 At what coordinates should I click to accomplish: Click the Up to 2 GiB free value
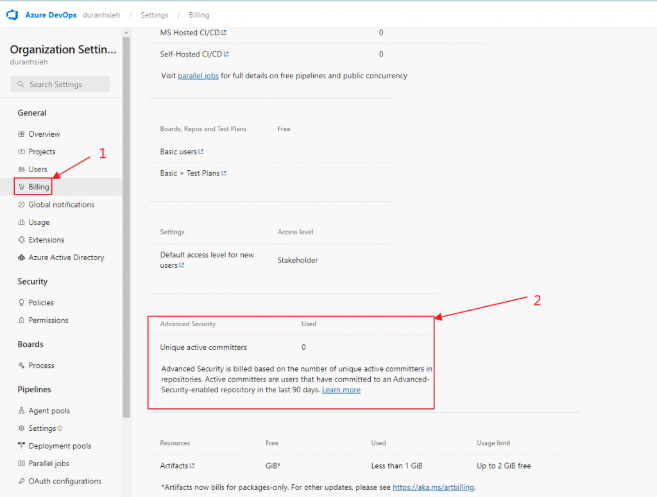click(504, 466)
